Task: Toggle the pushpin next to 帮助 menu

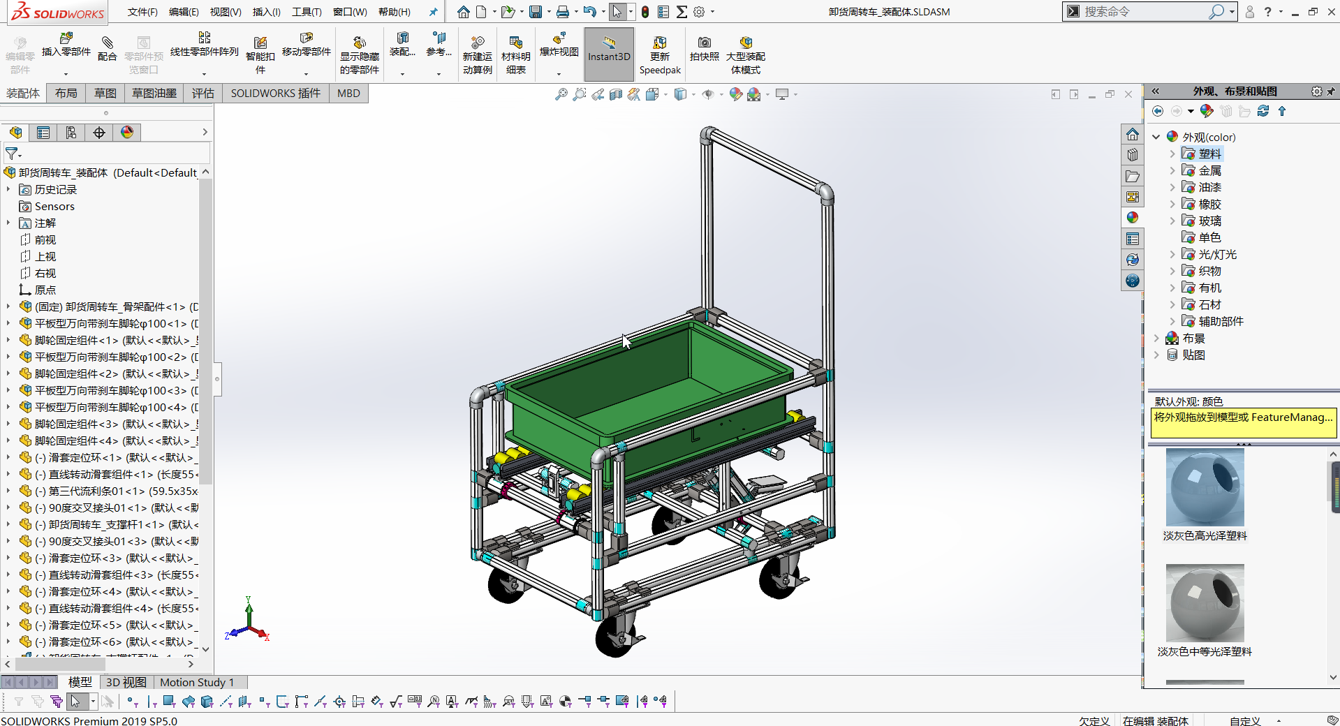Action: coord(434,12)
